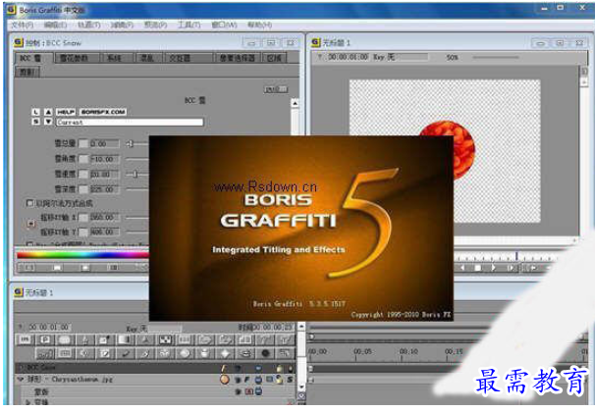Click the HELP button in BCC Snow controls
The image size is (595, 412).
[x=66, y=112]
